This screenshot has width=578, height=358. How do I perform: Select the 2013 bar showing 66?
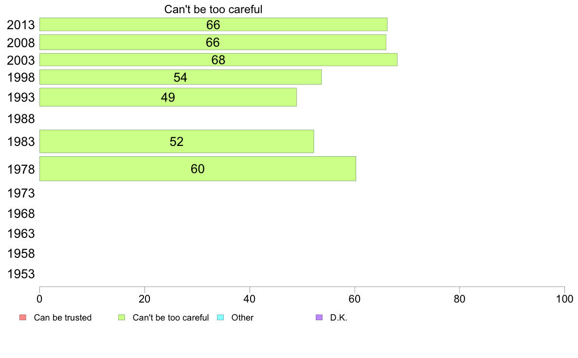coord(214,24)
